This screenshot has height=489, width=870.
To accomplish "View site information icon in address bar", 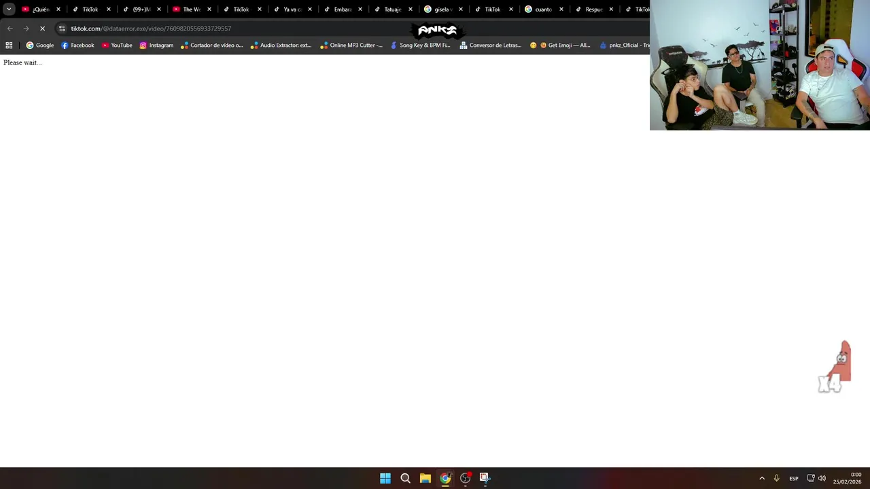I will click(62, 29).
